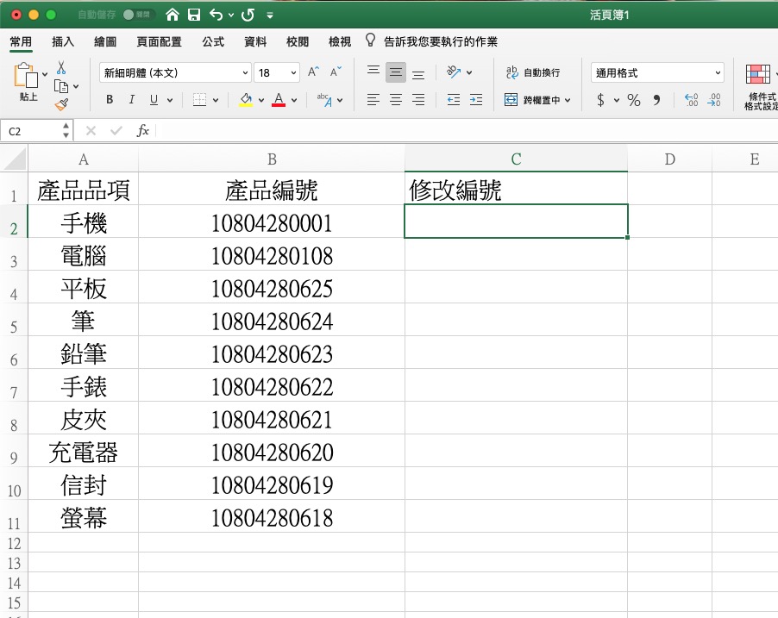Screen dimensions: 778x618
Task: Open the 公式 tab
Action: [x=213, y=41]
